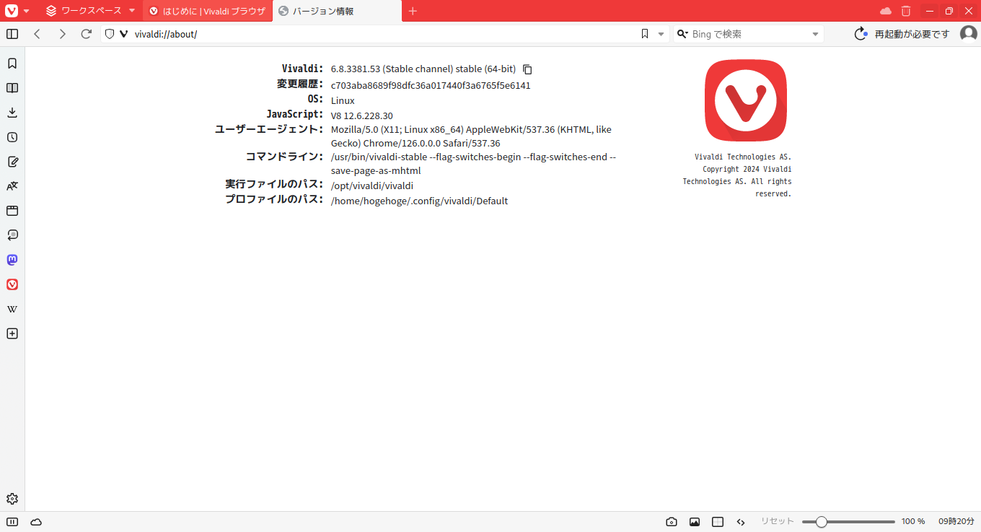Capture a page screenshot with camera icon
This screenshot has height=532, width=981.
(x=671, y=521)
